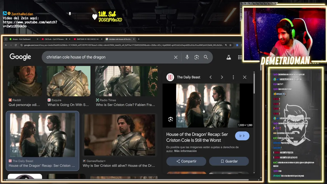Select the GamesRadar+ image result thumbnail
The width and height of the screenshot is (327, 184).
pyautogui.click(x=120, y=135)
